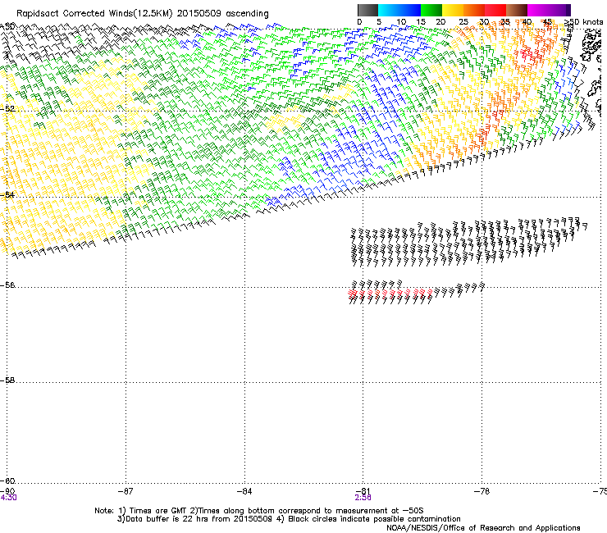Click the '-58' latitude axis label

[7, 380]
